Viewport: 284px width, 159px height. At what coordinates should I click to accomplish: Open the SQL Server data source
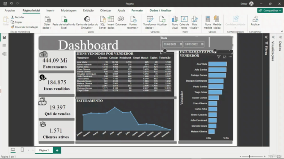[x=103, y=23]
